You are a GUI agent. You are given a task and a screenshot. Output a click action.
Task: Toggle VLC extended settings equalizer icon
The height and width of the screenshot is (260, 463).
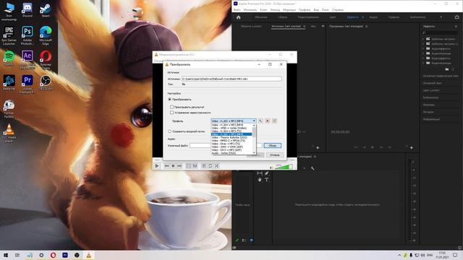195,166
